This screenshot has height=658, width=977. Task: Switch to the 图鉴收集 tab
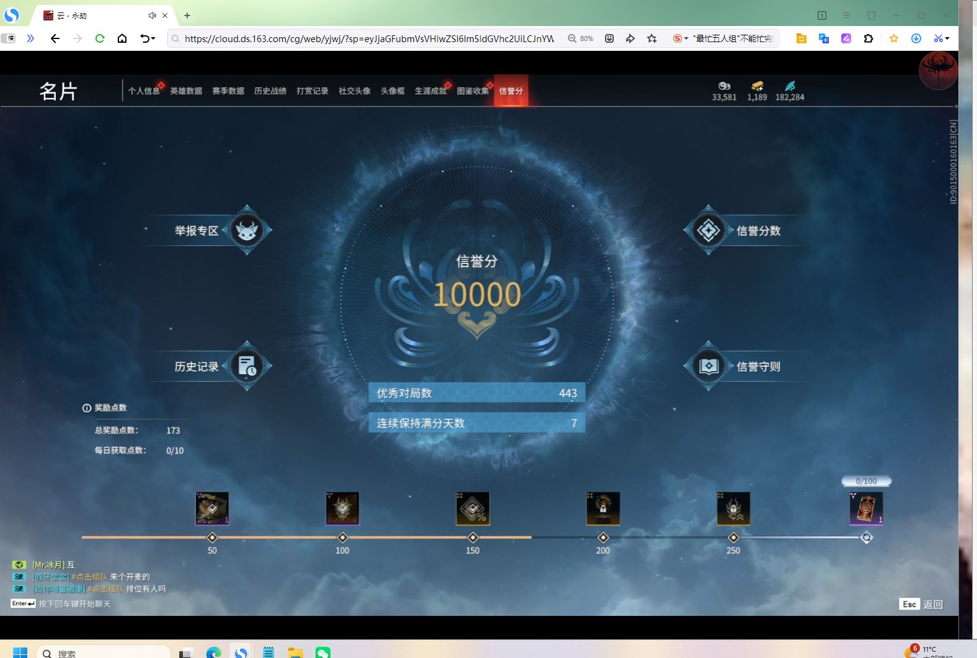(x=473, y=90)
